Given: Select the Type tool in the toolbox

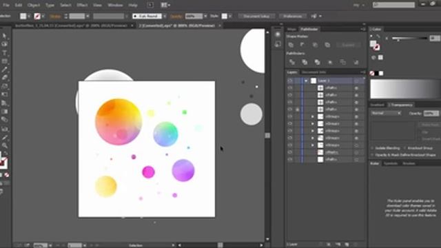Looking at the screenshot, I should tap(4, 53).
